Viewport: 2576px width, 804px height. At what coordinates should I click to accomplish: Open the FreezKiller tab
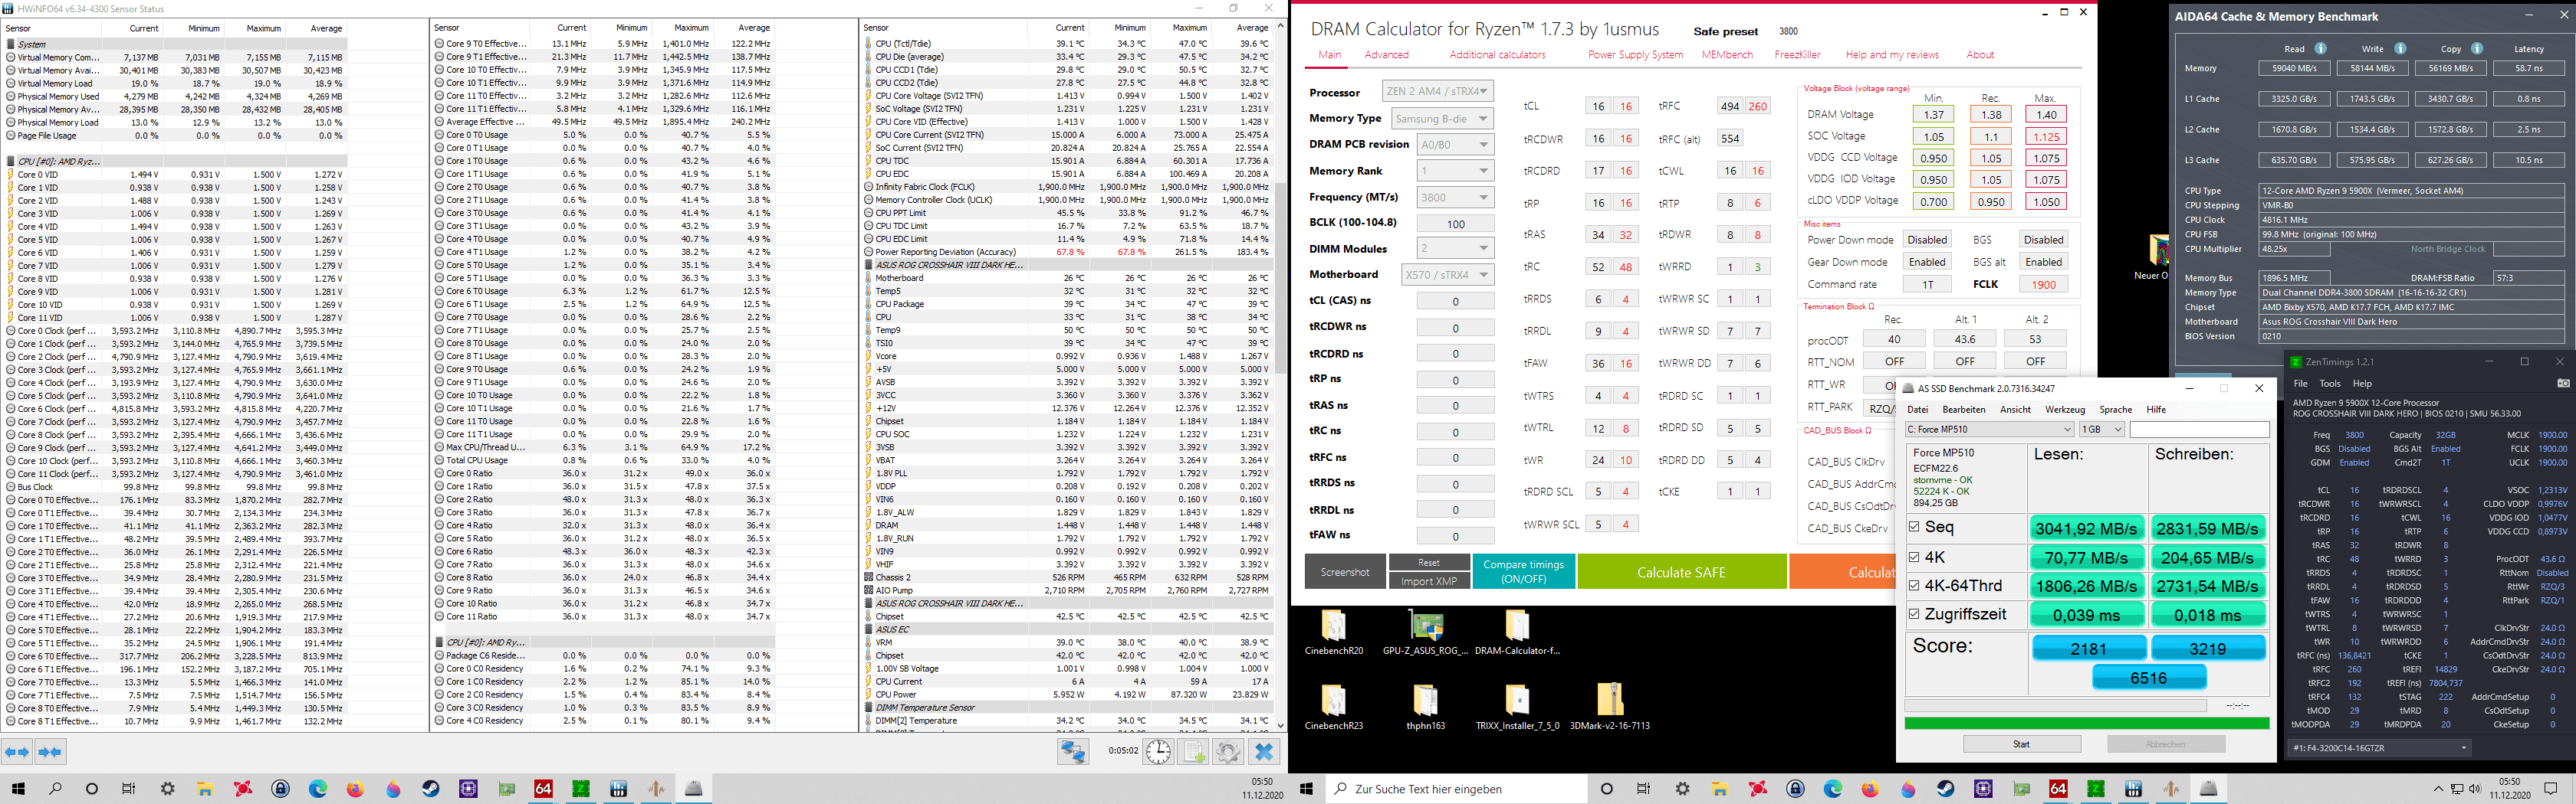click(1797, 55)
